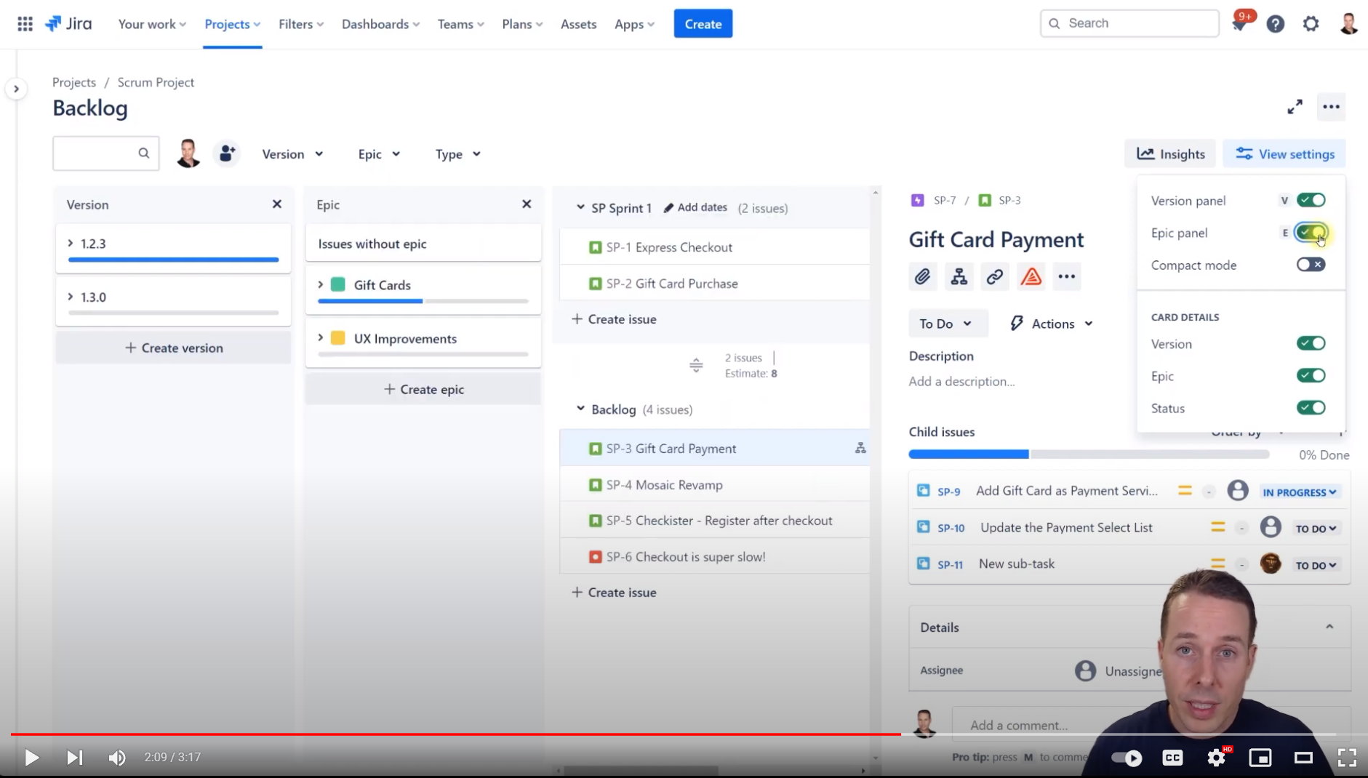Collapse the SP Sprint 1 section
Viewport: 1368px width, 778px height.
tap(580, 207)
